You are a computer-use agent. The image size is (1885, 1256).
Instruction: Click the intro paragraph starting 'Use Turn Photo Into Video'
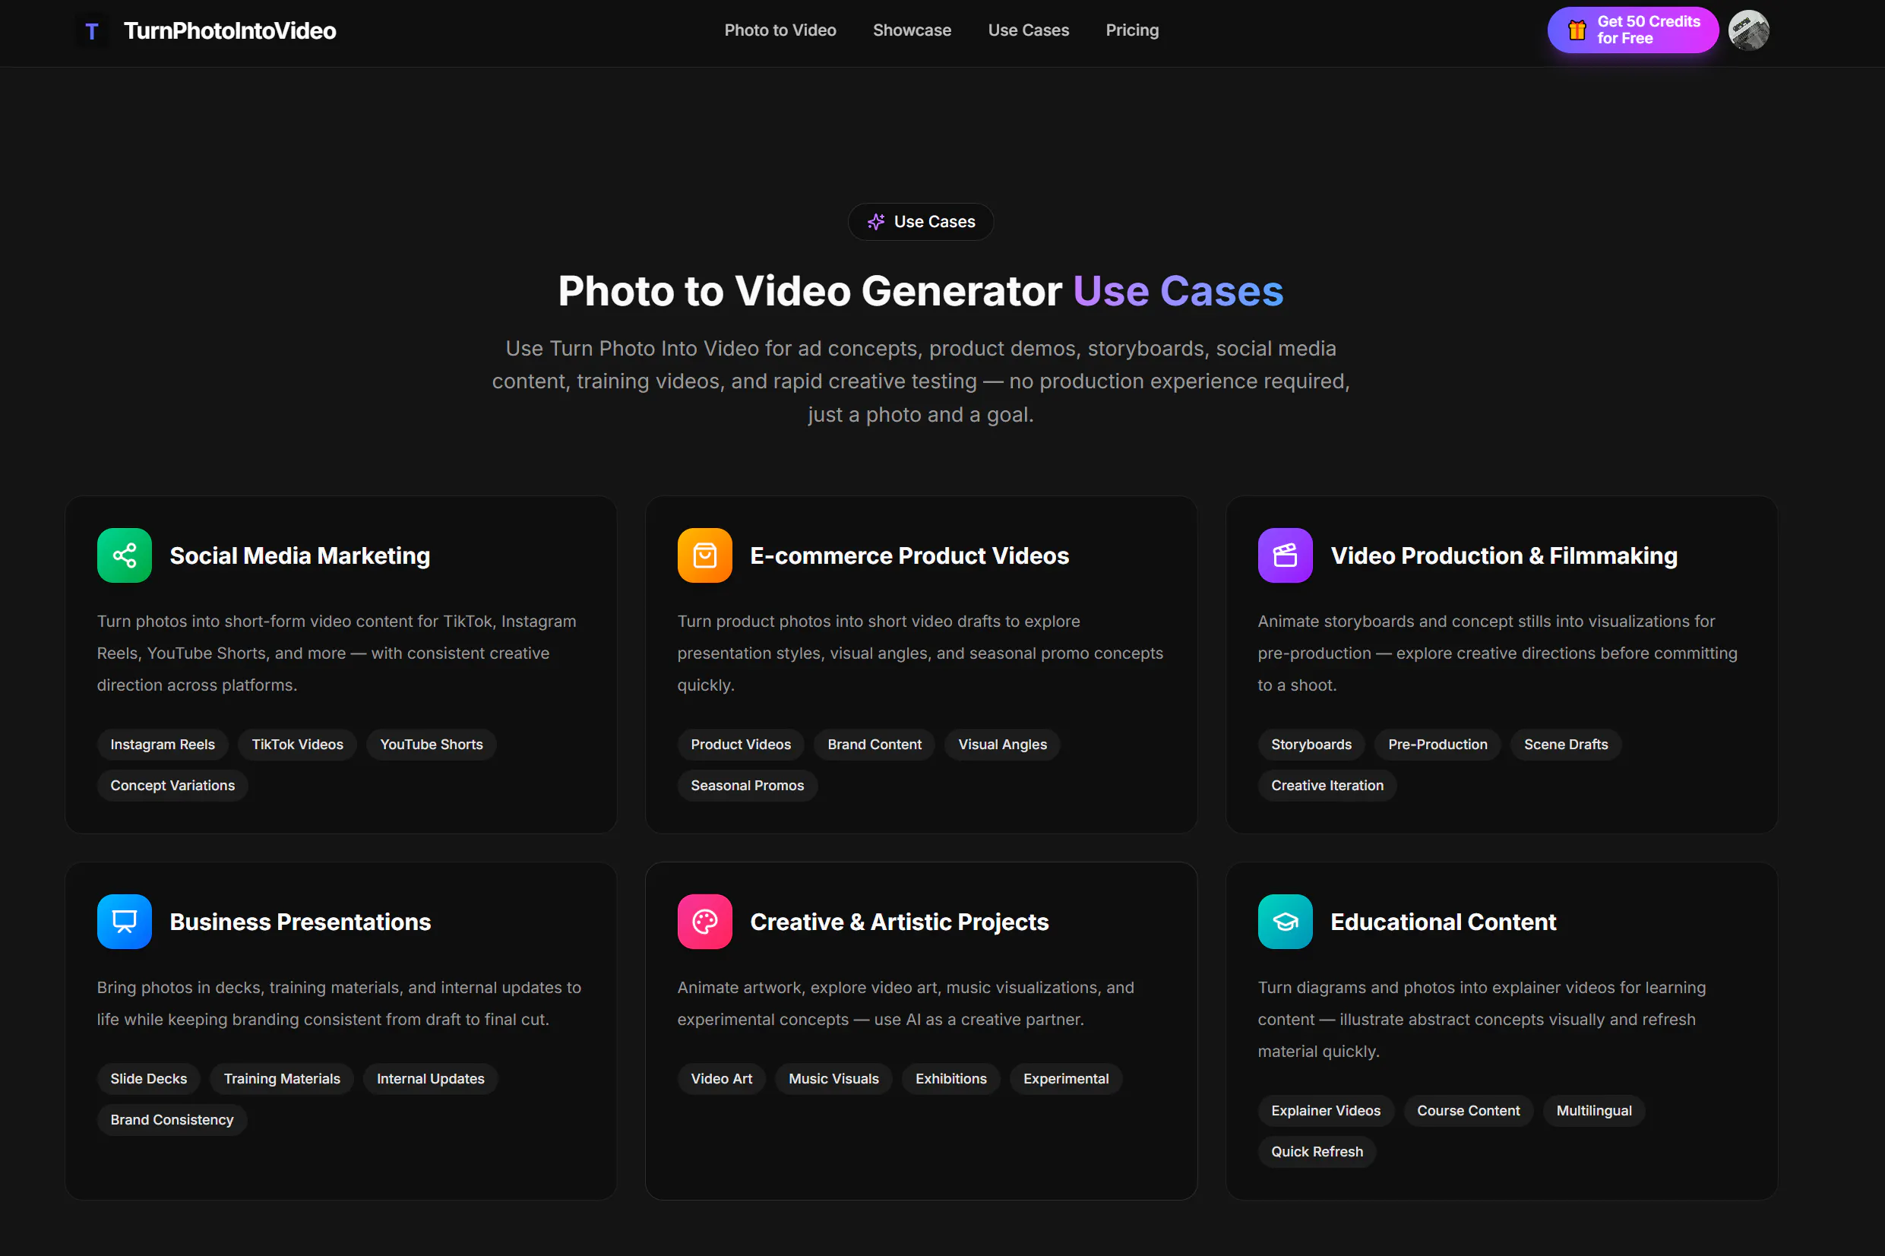[921, 381]
